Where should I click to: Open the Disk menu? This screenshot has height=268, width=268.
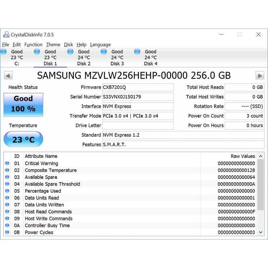coord(68,45)
